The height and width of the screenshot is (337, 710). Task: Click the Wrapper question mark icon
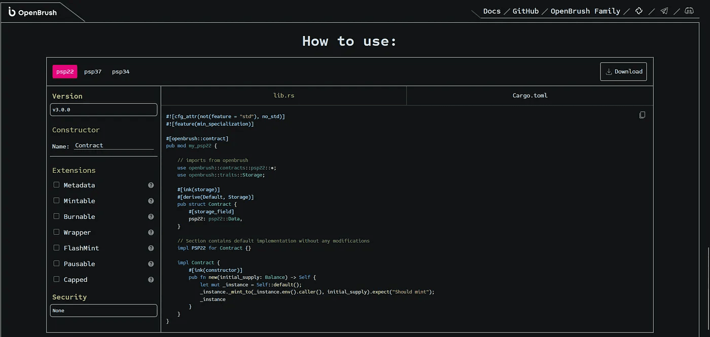point(151,232)
